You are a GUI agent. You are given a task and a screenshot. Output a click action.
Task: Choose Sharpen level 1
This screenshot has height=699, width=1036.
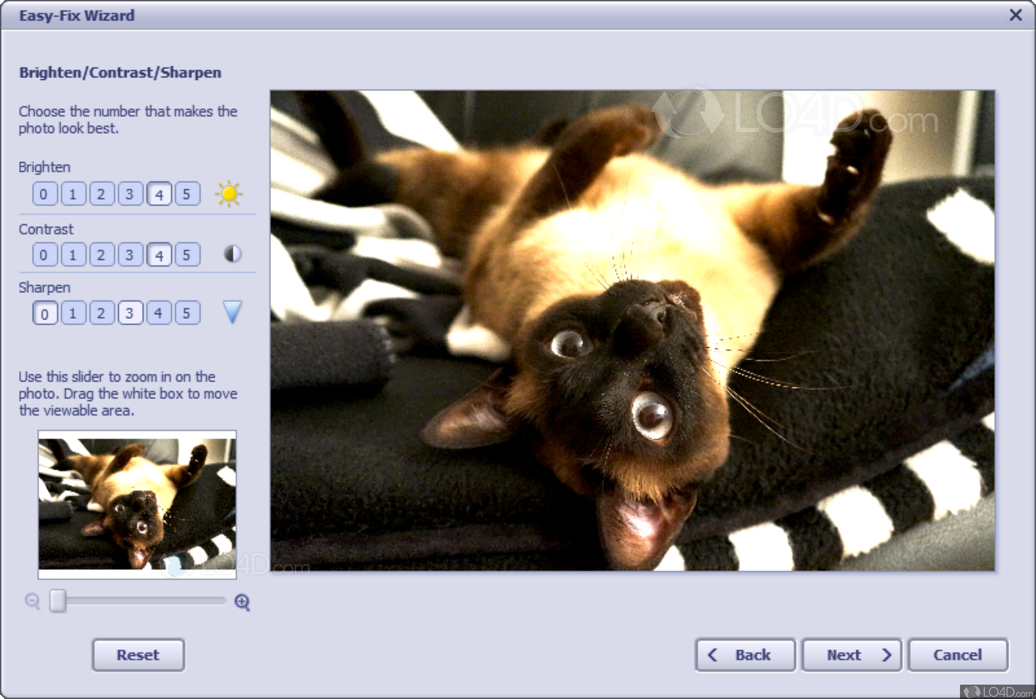point(73,313)
